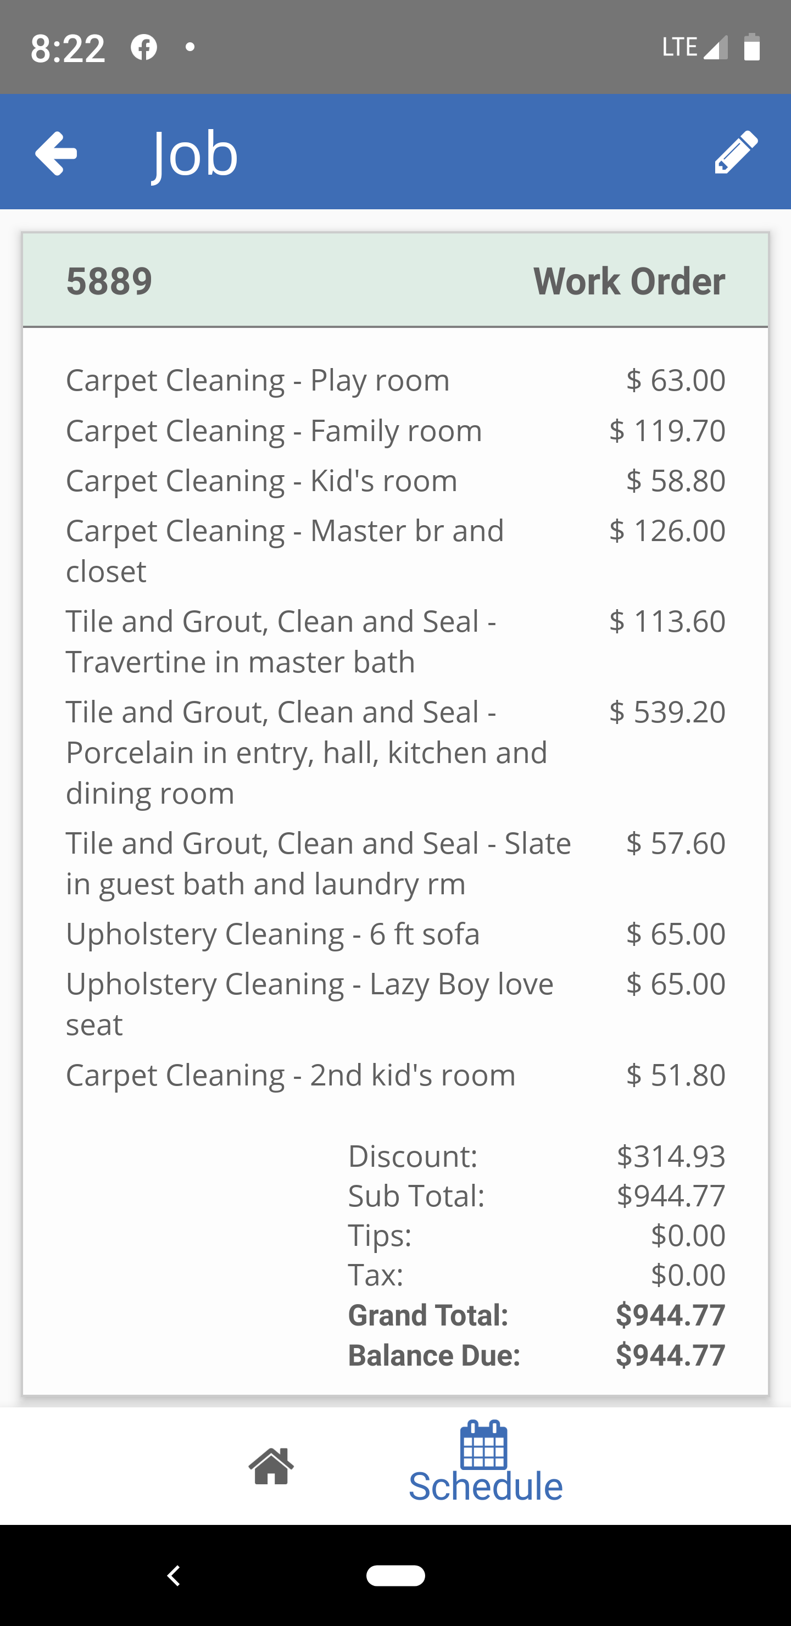
Task: Tap the Facebook notification icon
Action: coord(144,47)
